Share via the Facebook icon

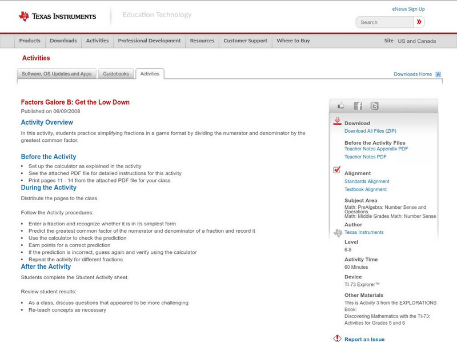(358, 106)
